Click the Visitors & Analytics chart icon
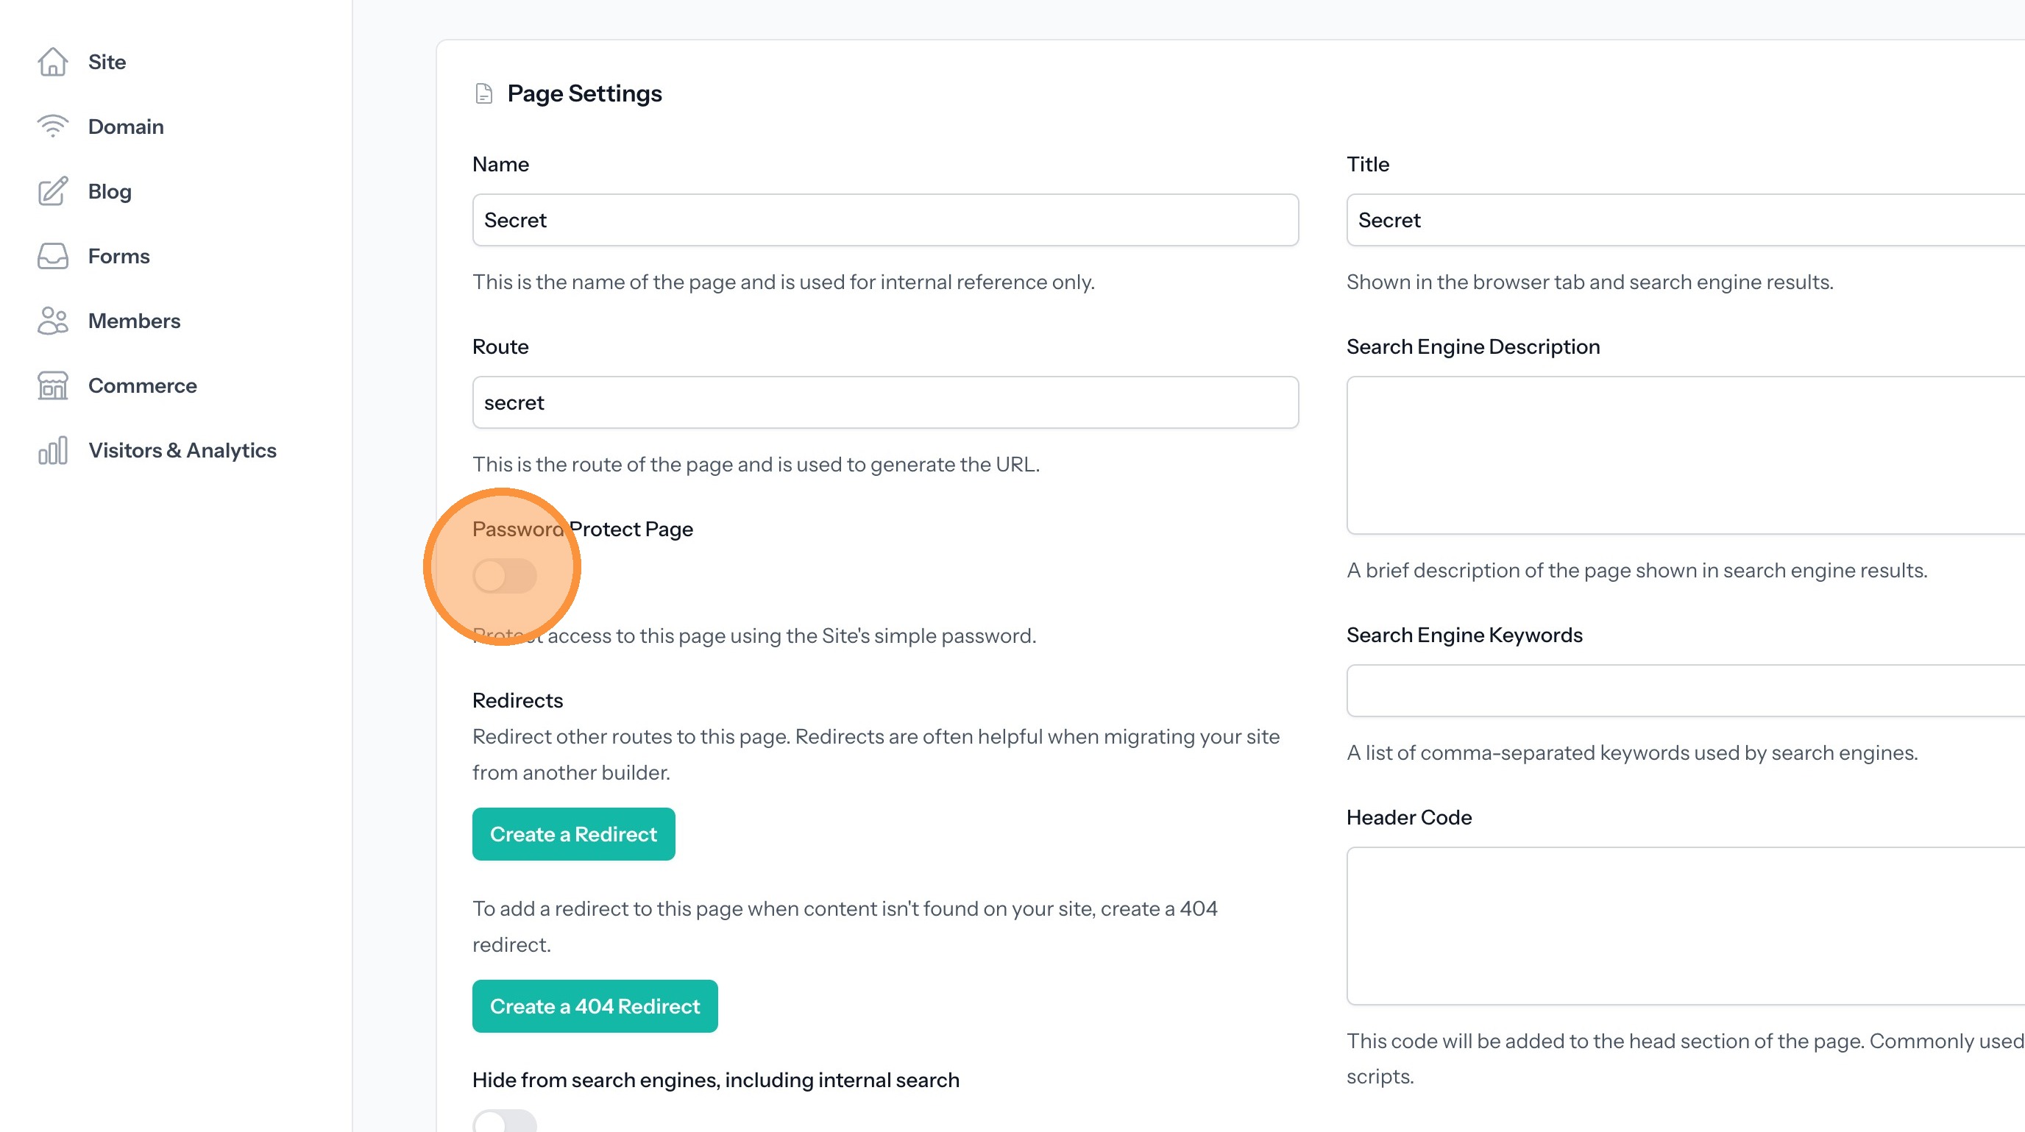This screenshot has height=1132, width=2025. 53,450
